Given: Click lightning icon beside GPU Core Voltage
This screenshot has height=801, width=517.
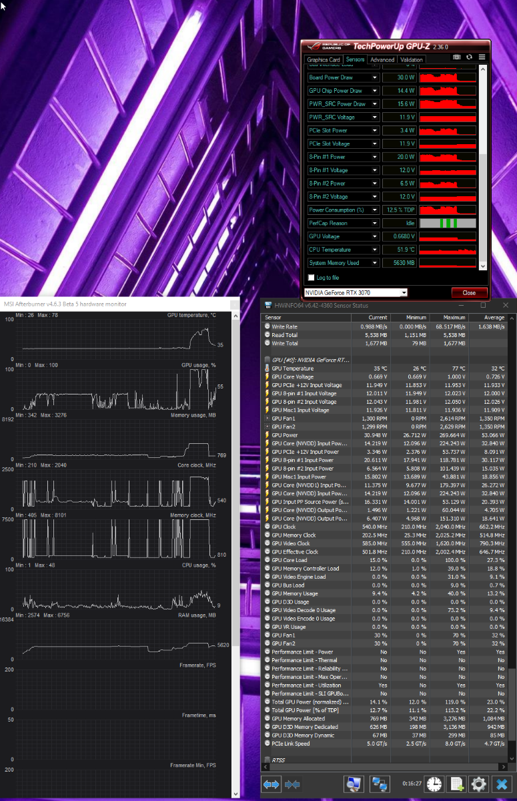Looking at the screenshot, I should click(x=267, y=376).
